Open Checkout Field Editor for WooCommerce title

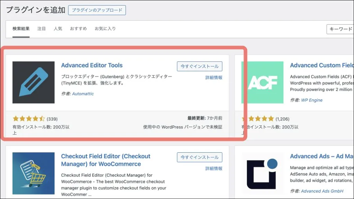(106, 160)
